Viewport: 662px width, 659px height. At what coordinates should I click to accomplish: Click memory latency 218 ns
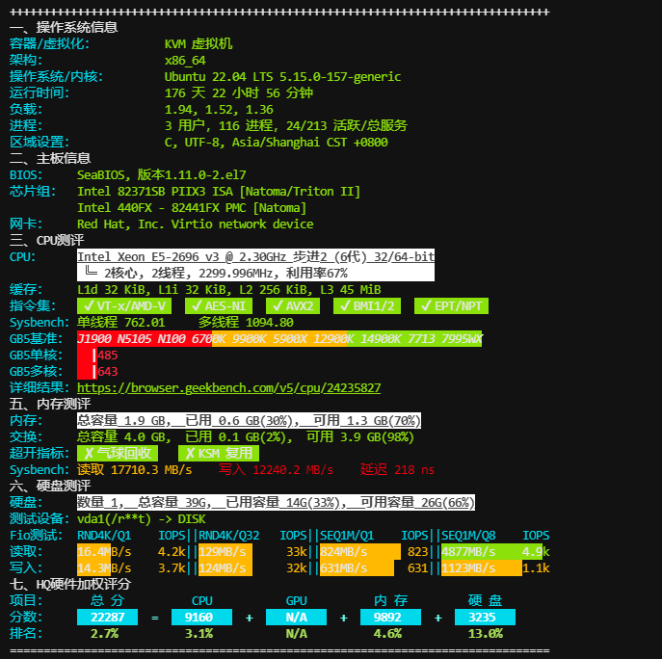coord(397,470)
